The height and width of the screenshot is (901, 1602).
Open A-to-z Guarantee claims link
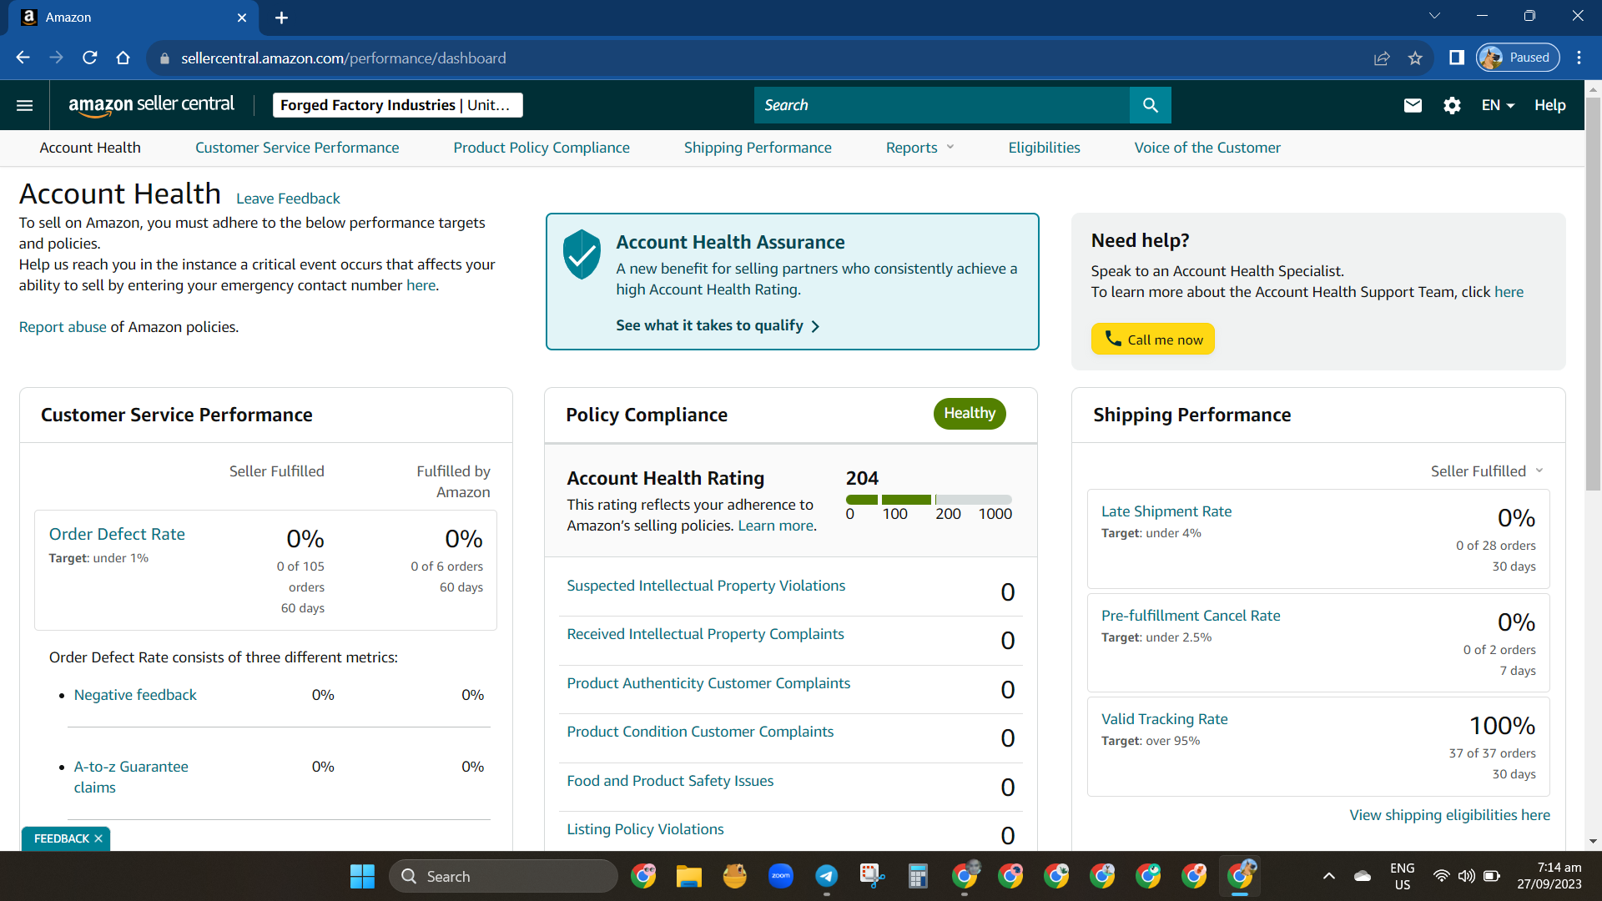[x=131, y=777]
